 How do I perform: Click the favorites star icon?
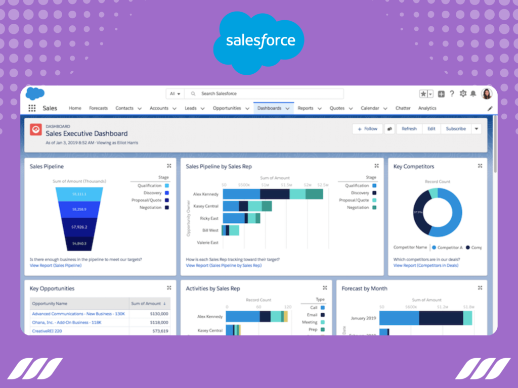pos(423,93)
